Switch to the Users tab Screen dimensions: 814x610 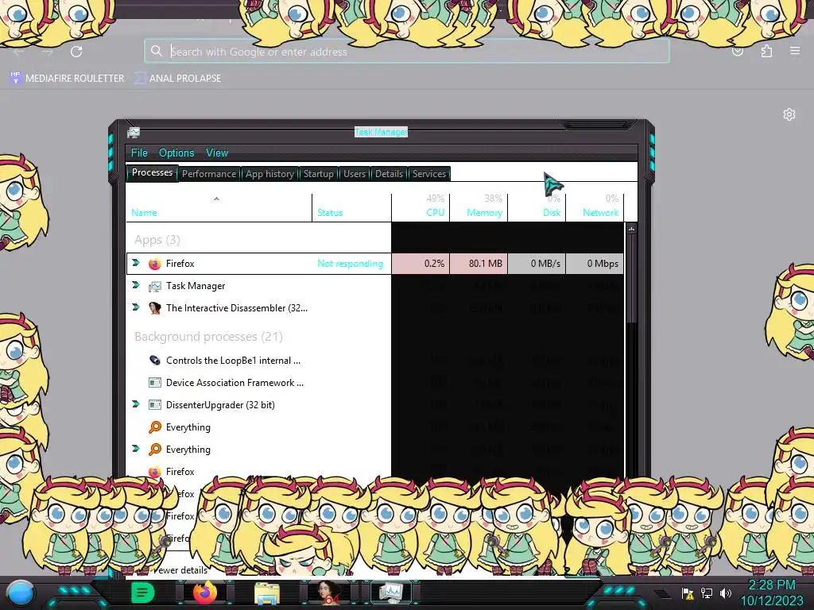[x=355, y=174]
